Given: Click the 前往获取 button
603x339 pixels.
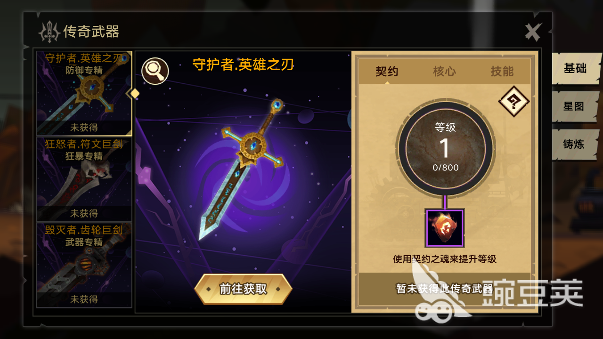Looking at the screenshot, I should [x=243, y=289].
